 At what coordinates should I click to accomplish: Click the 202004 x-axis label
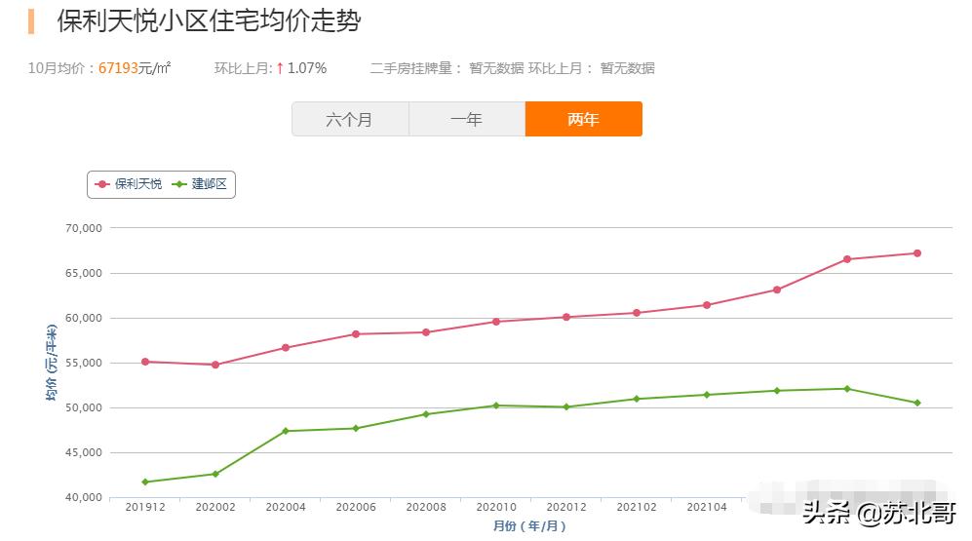286,508
